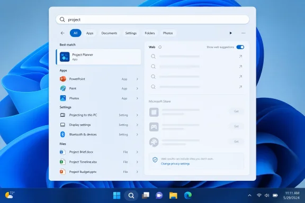This screenshot has height=203, width=305.
Task: Open Display settings monitor icon
Action: point(62,125)
